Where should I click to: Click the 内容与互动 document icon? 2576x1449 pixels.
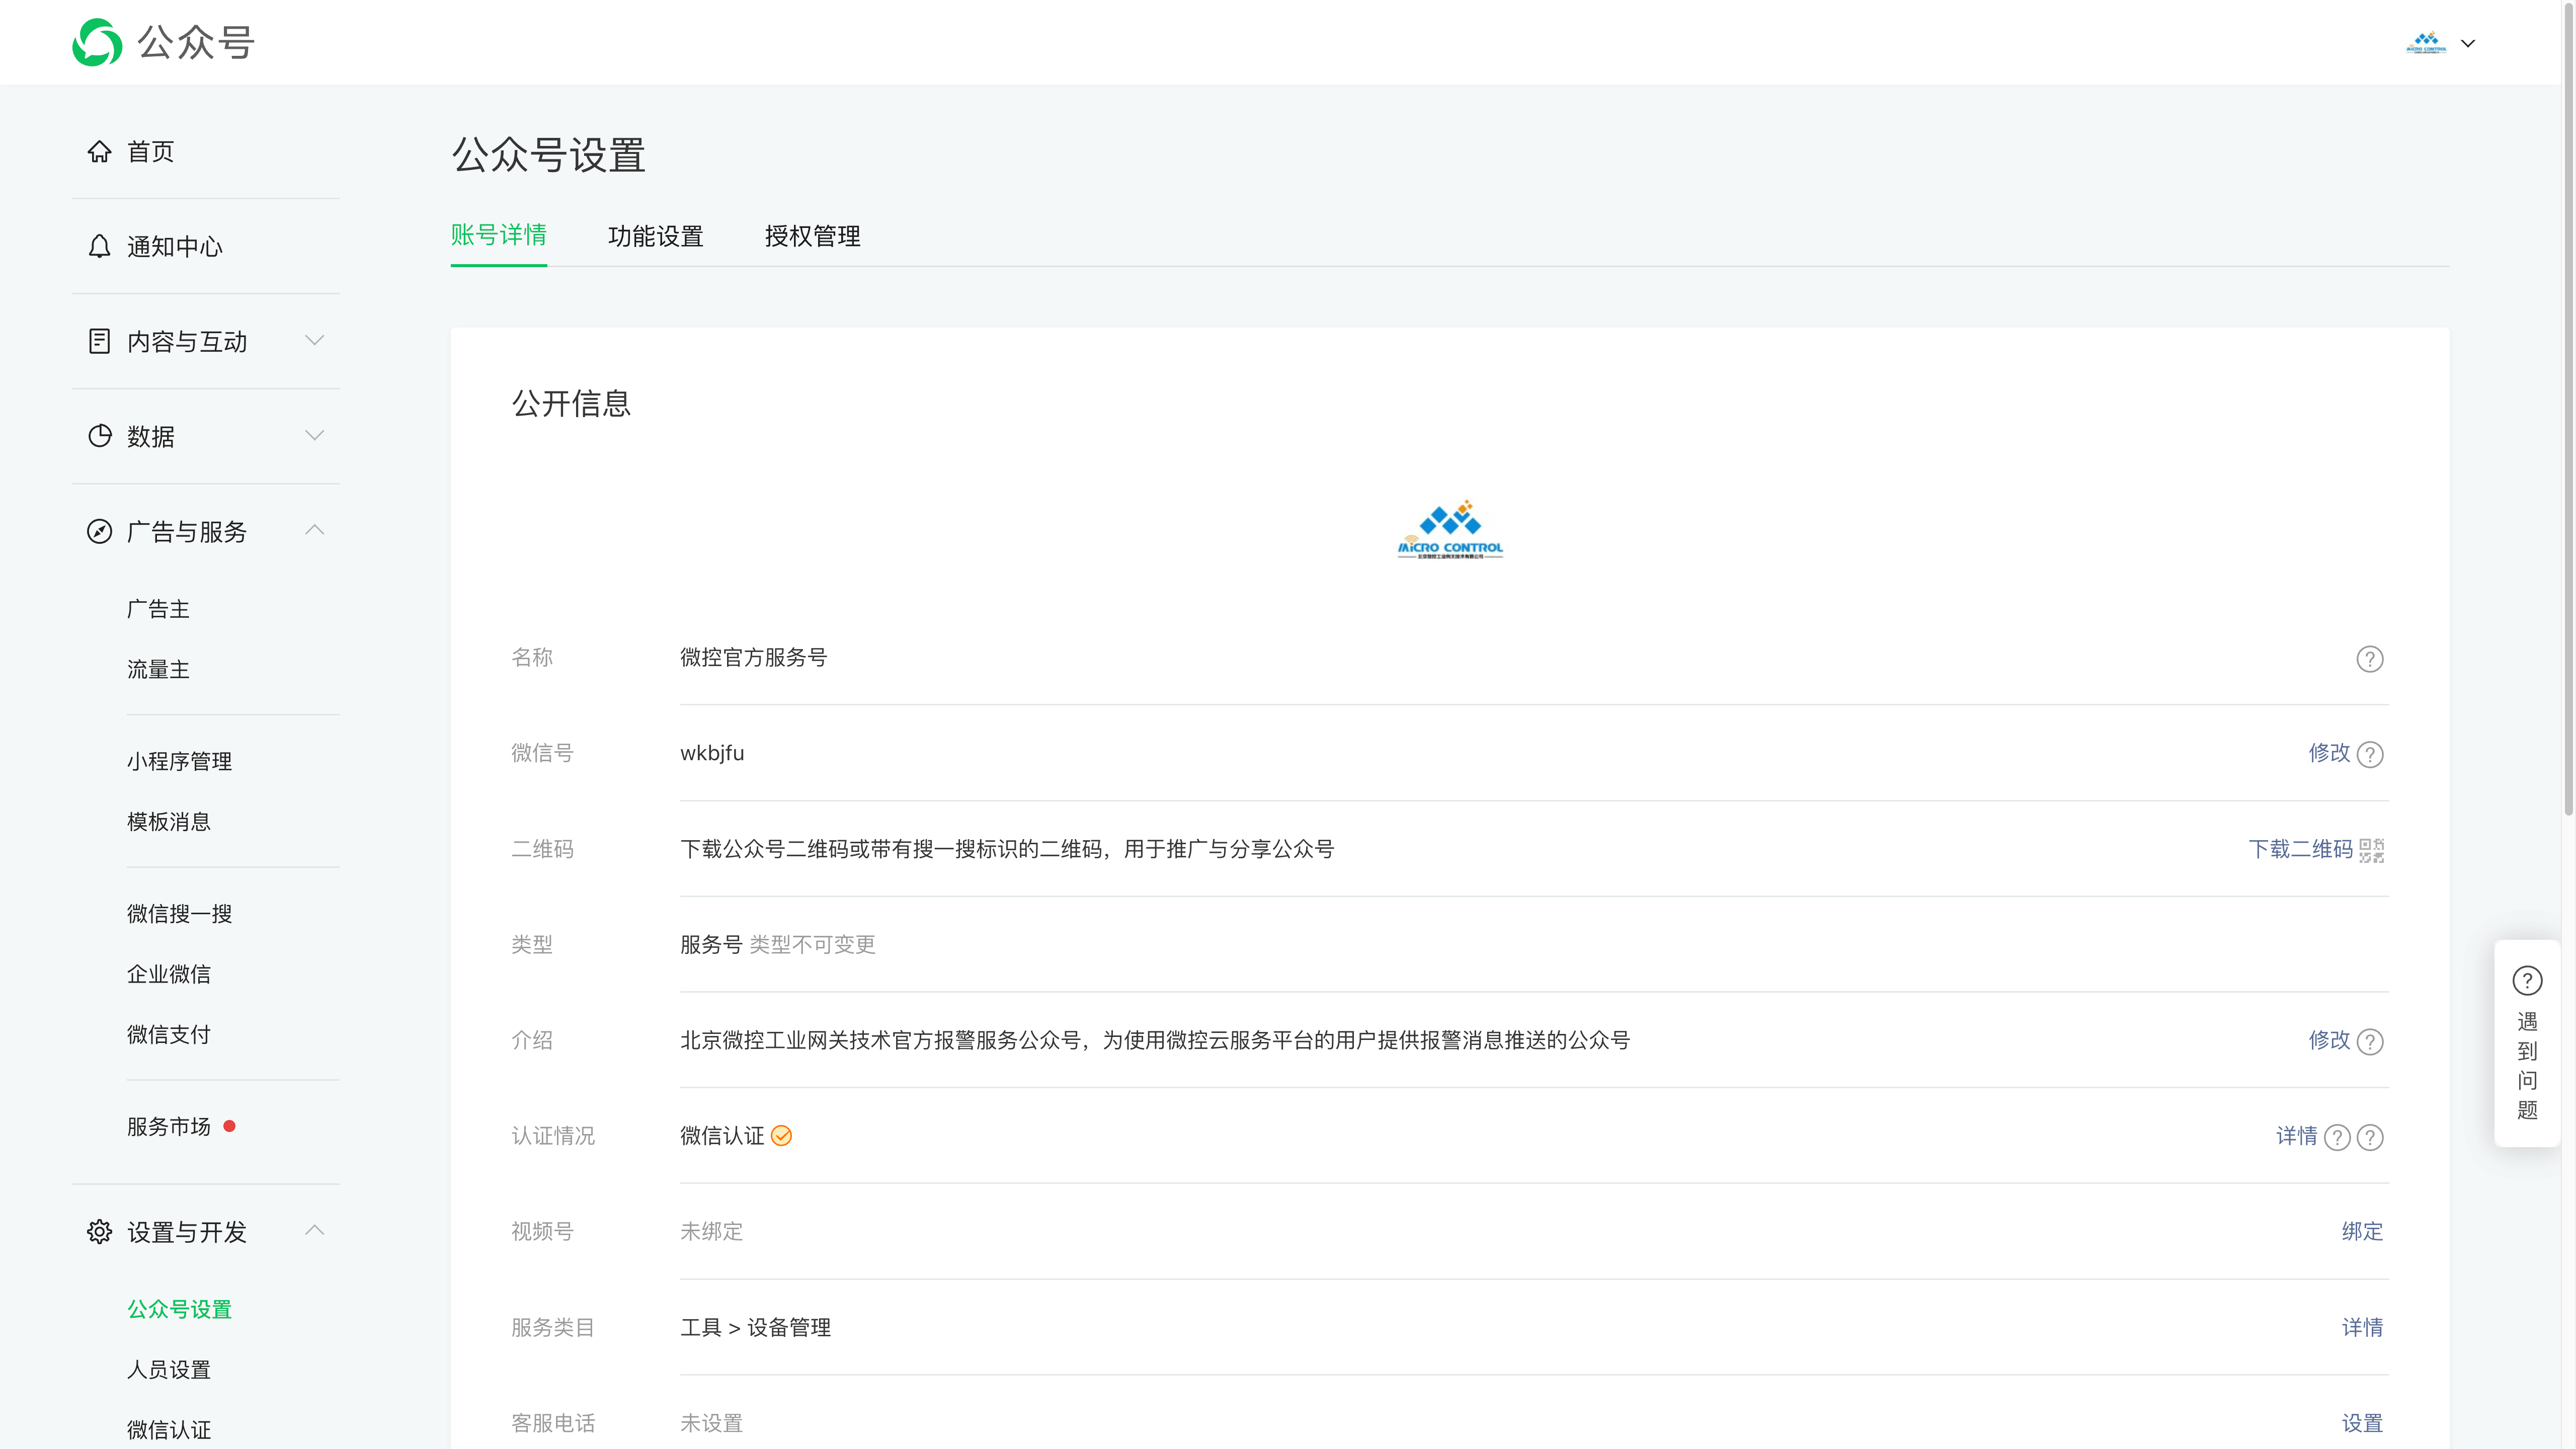click(x=99, y=341)
